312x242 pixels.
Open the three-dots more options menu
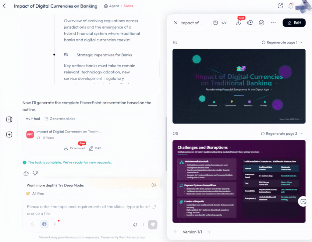click(273, 23)
